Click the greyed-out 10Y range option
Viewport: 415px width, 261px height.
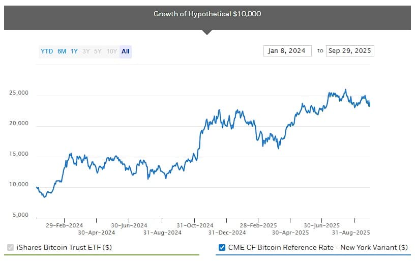(x=111, y=51)
